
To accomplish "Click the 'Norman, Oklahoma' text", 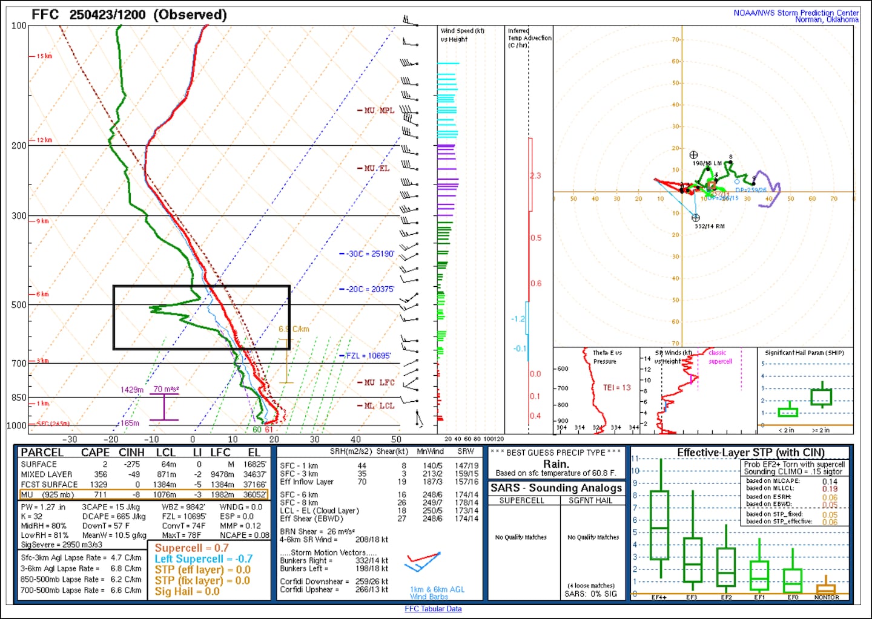I will [x=827, y=20].
